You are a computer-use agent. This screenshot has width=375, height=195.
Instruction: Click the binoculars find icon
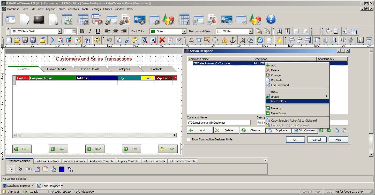(x=87, y=40)
